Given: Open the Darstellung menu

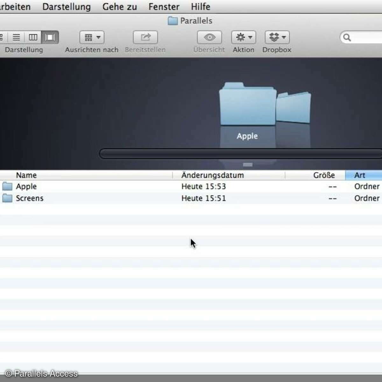Looking at the screenshot, I should [67, 7].
